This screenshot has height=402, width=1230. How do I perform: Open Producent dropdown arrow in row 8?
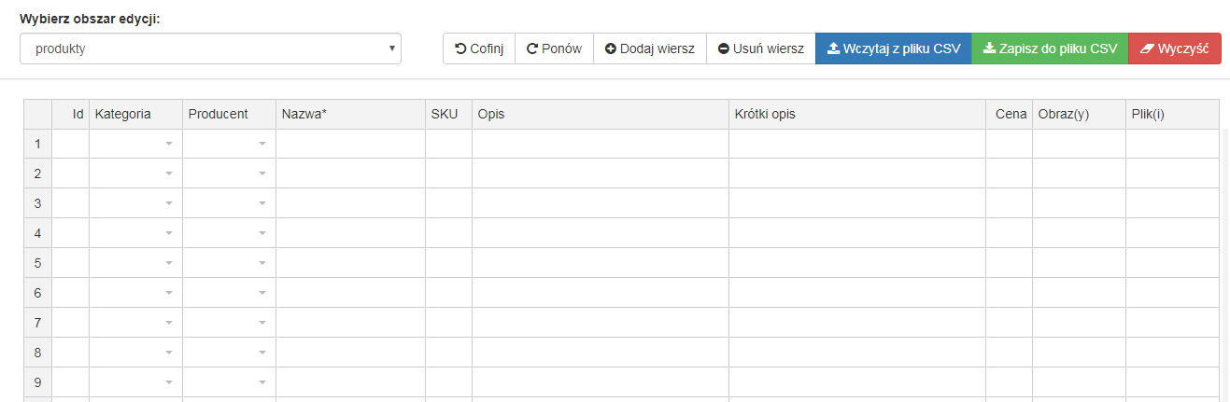pyautogui.click(x=262, y=353)
